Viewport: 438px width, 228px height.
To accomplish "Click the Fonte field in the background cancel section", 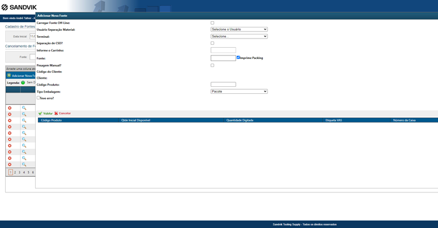I will 32,57.
